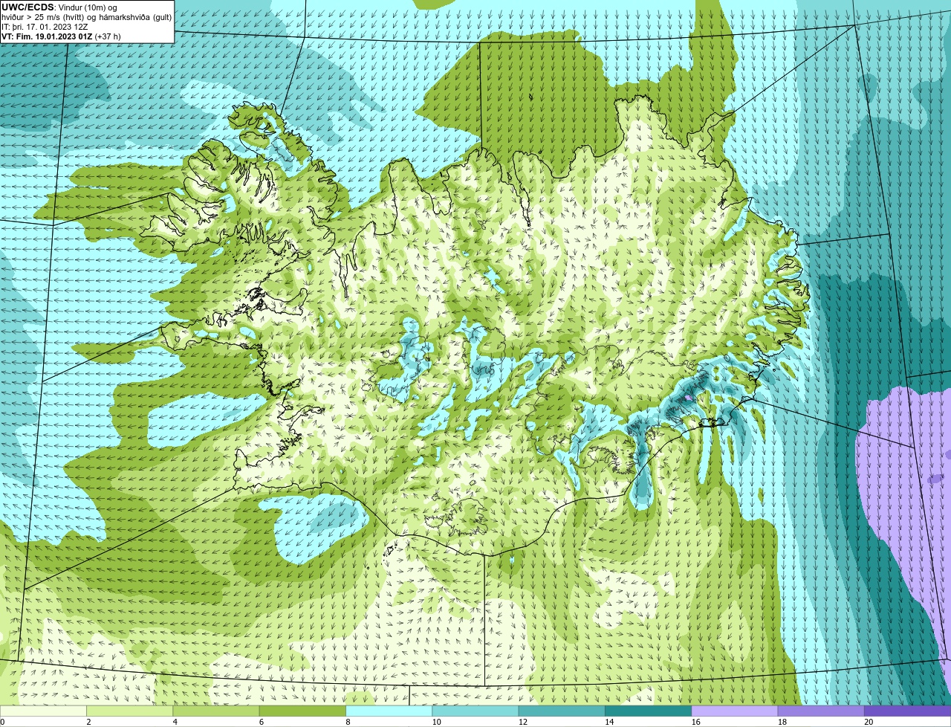
Task: Click the legend scale label '8'
Action: click(x=348, y=722)
